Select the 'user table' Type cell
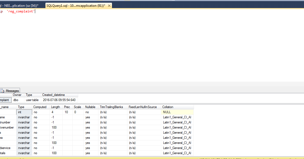Viewport: 304px width, 159px height. (x=32, y=100)
